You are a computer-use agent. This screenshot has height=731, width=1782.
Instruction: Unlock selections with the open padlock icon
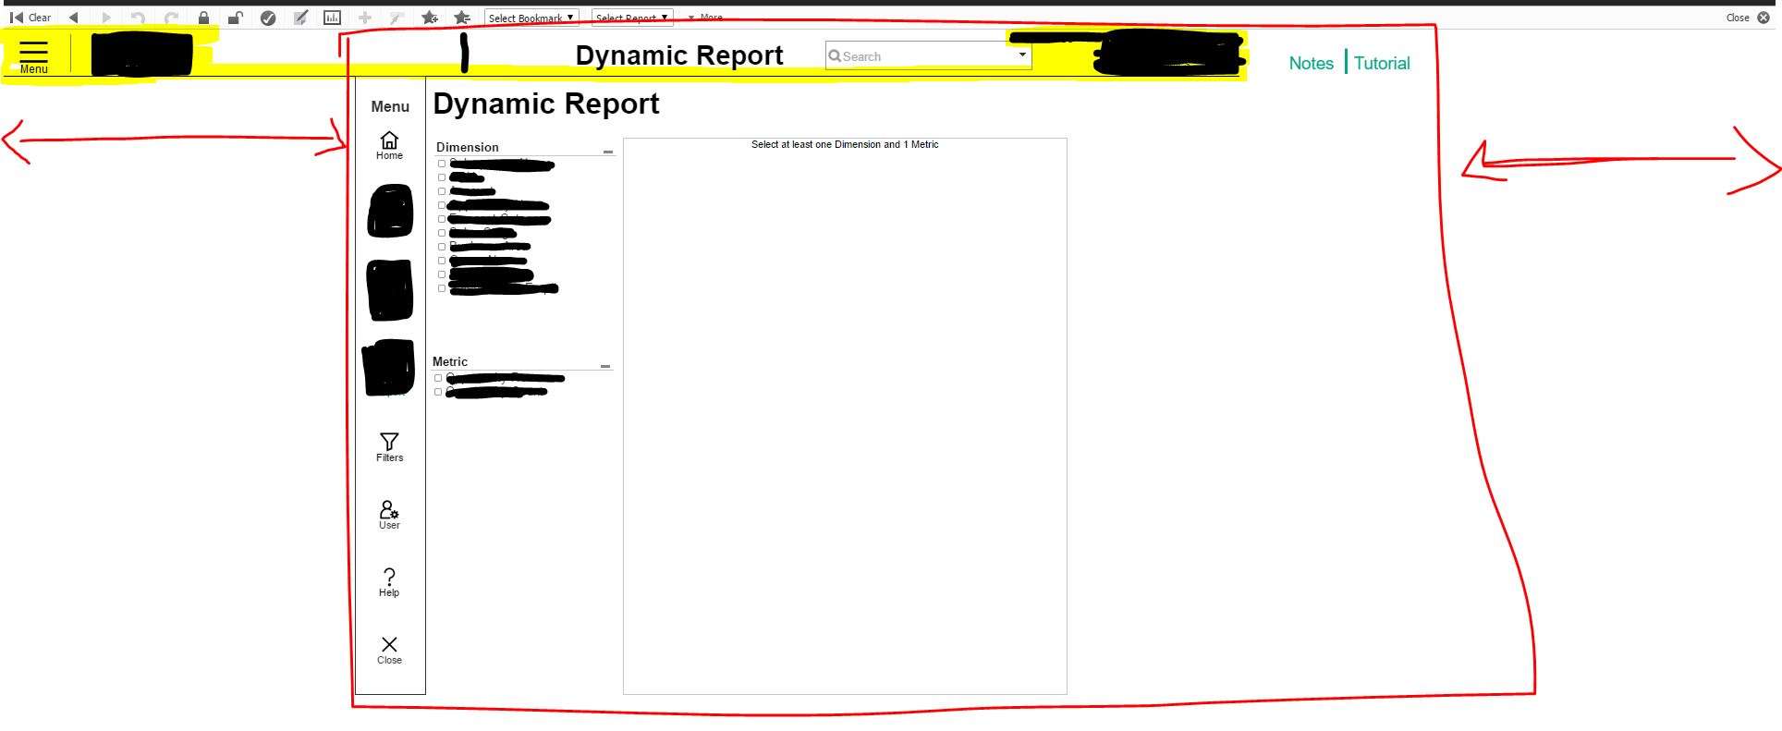[236, 18]
